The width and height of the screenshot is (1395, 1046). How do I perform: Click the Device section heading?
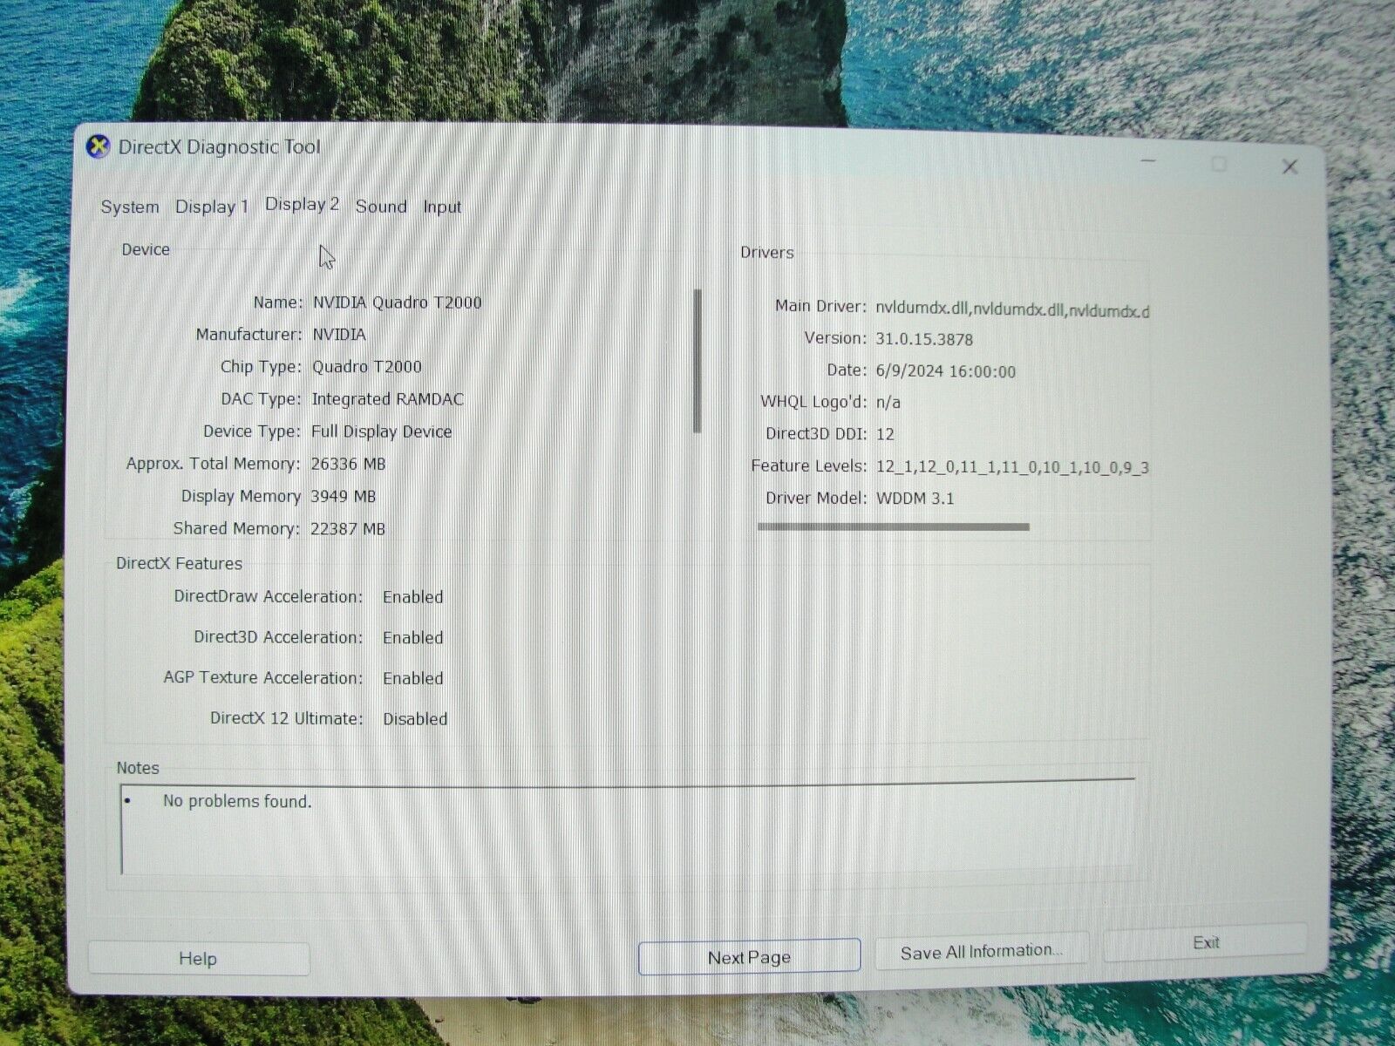pos(146,249)
